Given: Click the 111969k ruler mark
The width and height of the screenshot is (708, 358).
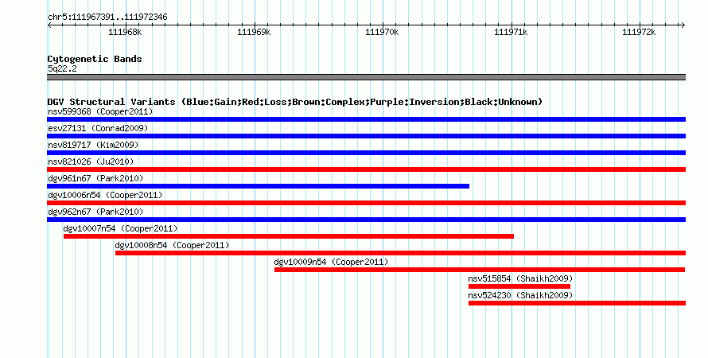Looking at the screenshot, I should [x=254, y=32].
